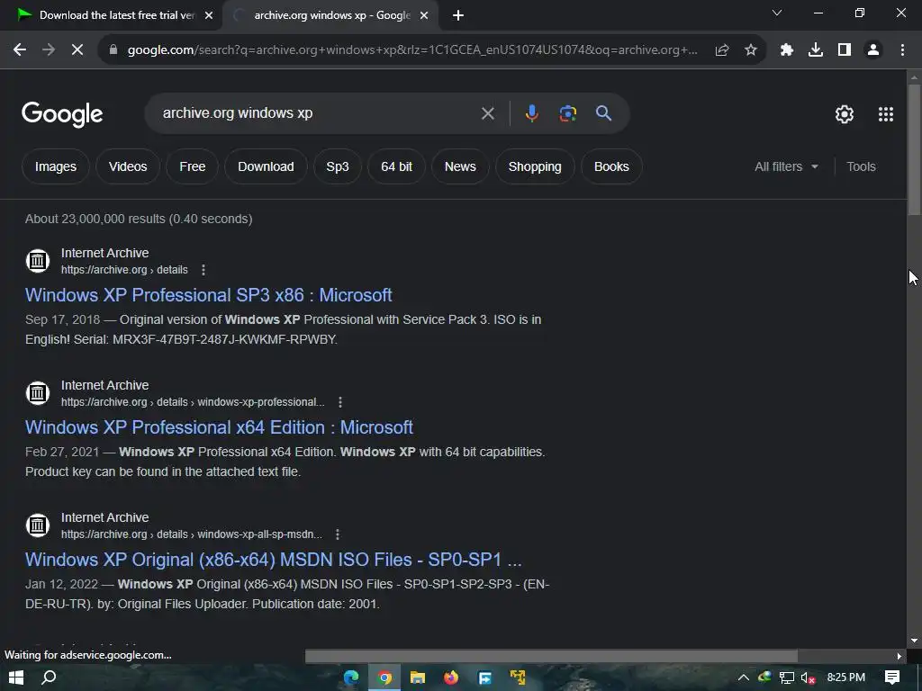922x691 pixels.
Task: Open Windows XP Professional SP3 x86 link
Action: 208,295
